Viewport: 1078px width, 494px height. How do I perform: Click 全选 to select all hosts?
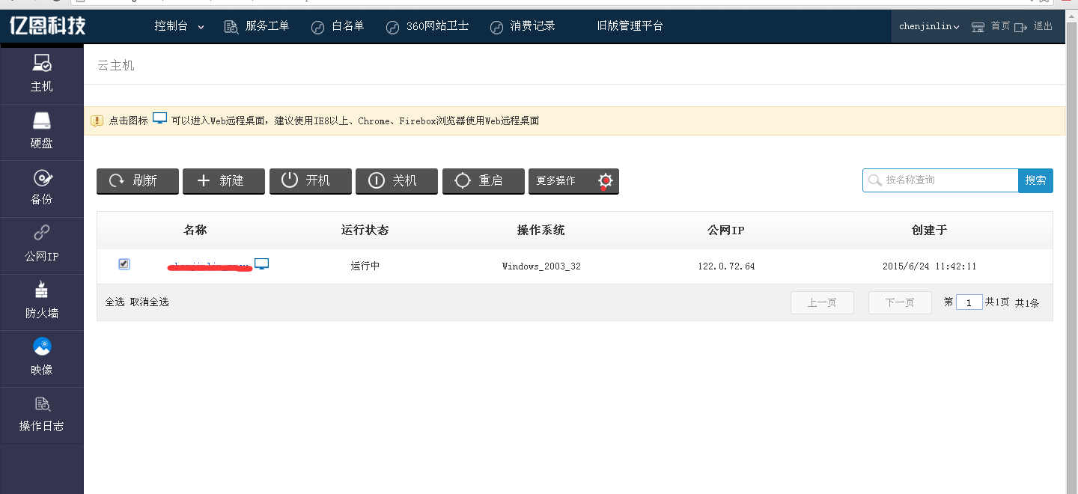click(115, 302)
